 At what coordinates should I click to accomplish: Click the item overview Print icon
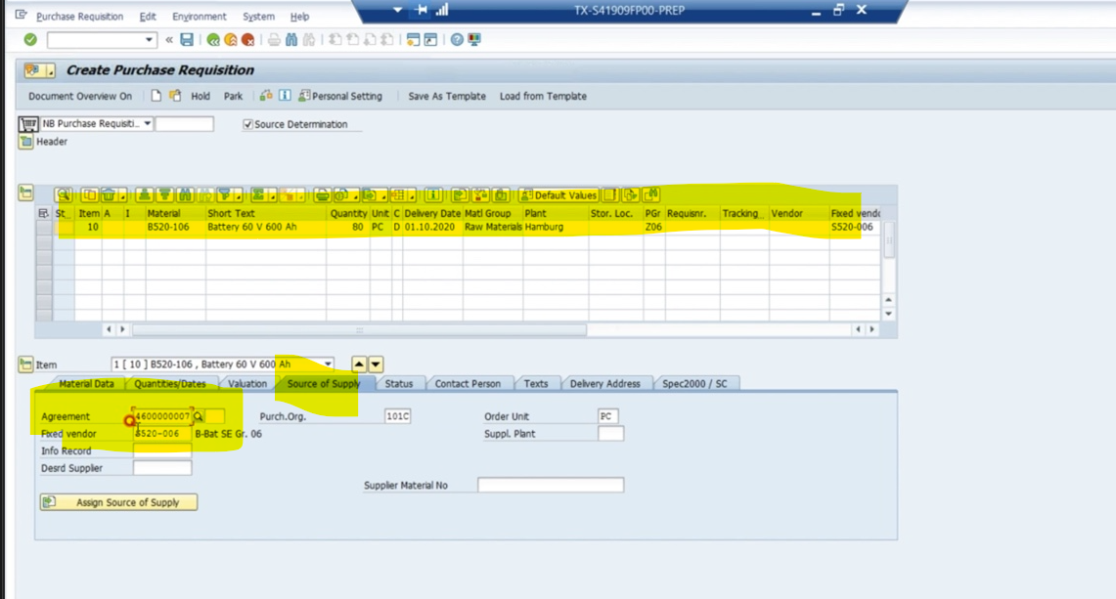pos(323,194)
